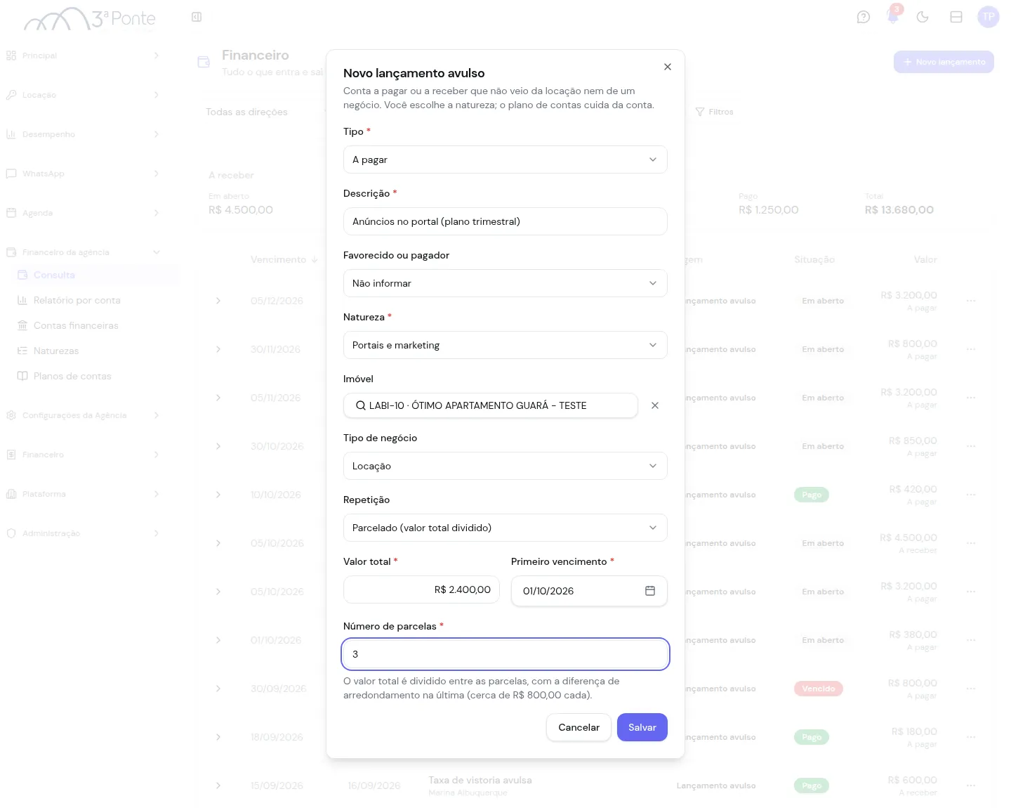1011x808 pixels.
Task: Click the Imóvel search field
Action: pos(490,405)
